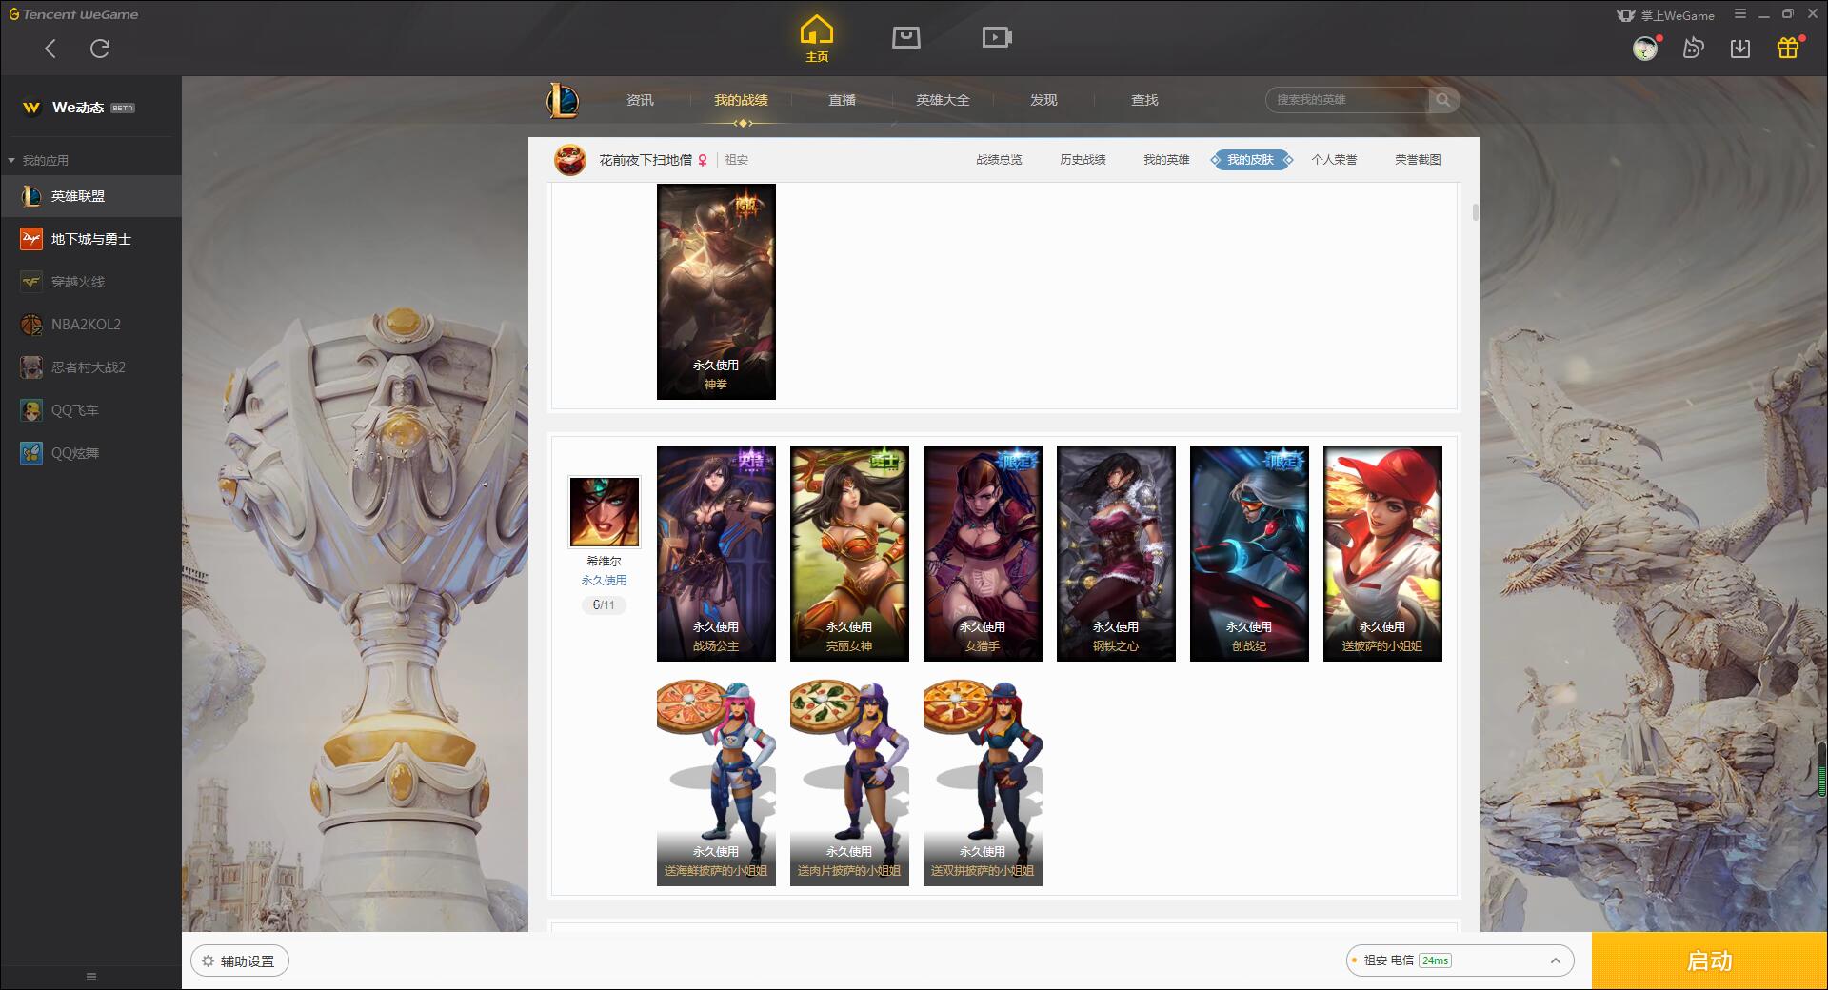Switch to 我的英雄 sub-tab
The image size is (1828, 990).
(x=1166, y=160)
